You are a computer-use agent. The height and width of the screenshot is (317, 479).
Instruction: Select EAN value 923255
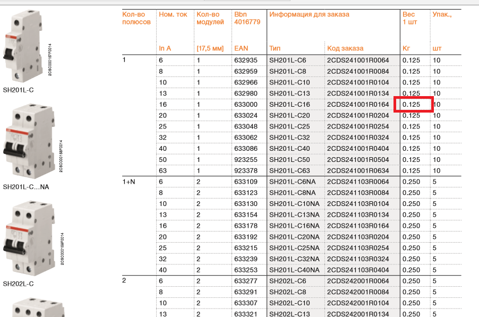(x=246, y=160)
